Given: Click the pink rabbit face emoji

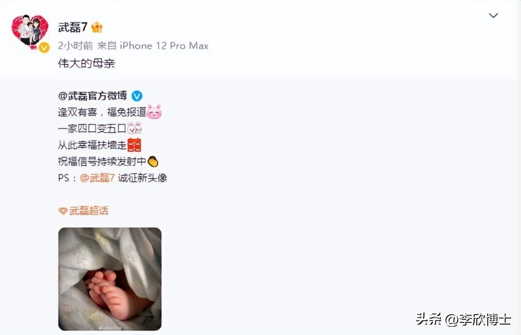Looking at the screenshot, I should (x=154, y=111).
